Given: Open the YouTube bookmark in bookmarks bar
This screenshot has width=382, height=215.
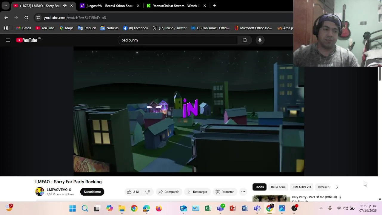Looking at the screenshot, I should point(45,28).
